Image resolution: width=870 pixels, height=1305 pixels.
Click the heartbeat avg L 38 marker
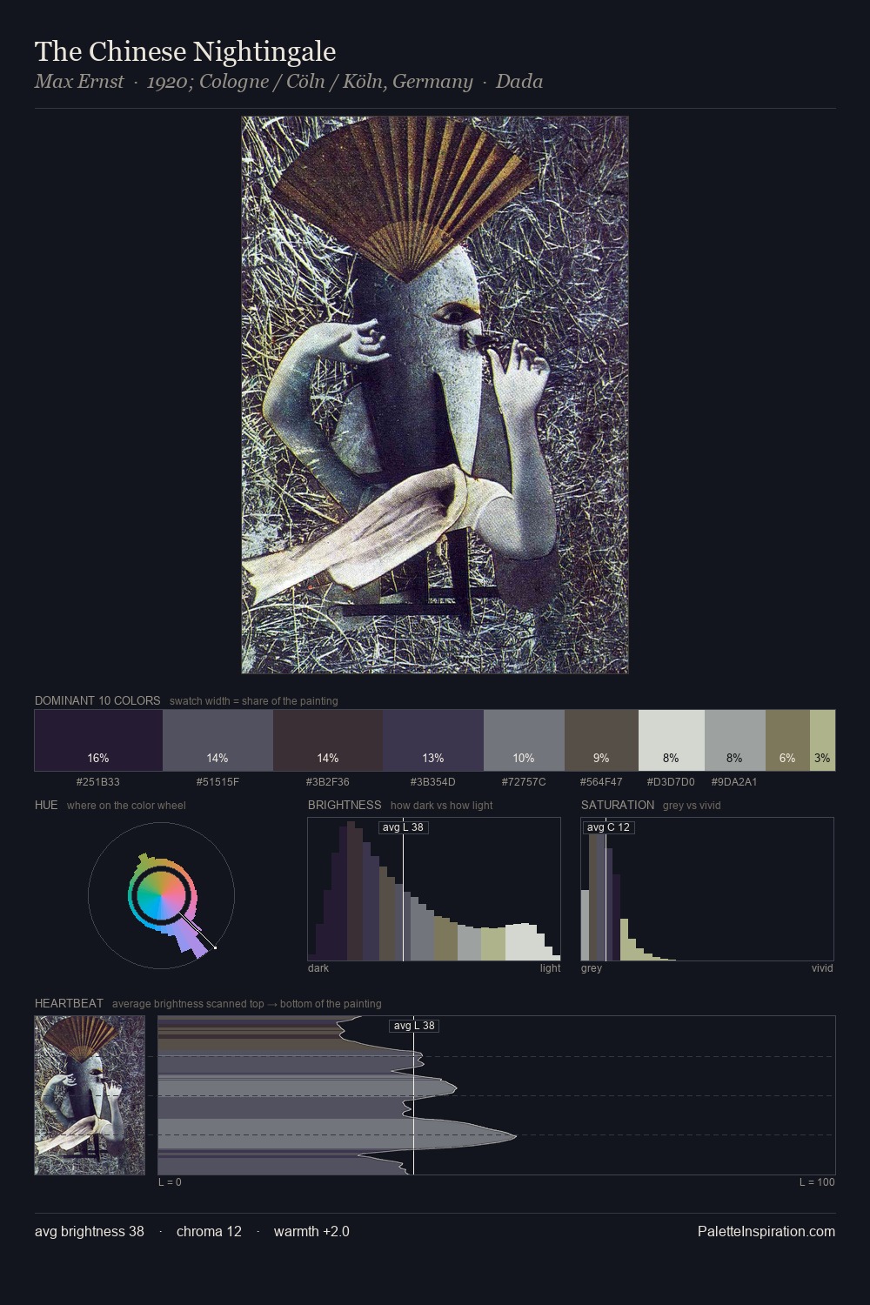coord(414,1026)
